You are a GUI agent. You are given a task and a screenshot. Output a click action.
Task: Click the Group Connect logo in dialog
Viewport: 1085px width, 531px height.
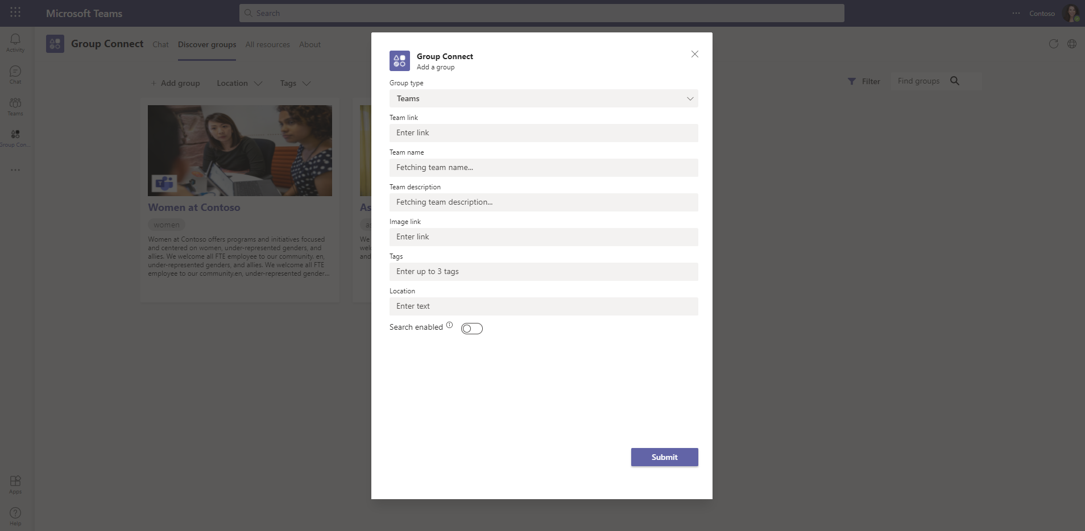(400, 61)
